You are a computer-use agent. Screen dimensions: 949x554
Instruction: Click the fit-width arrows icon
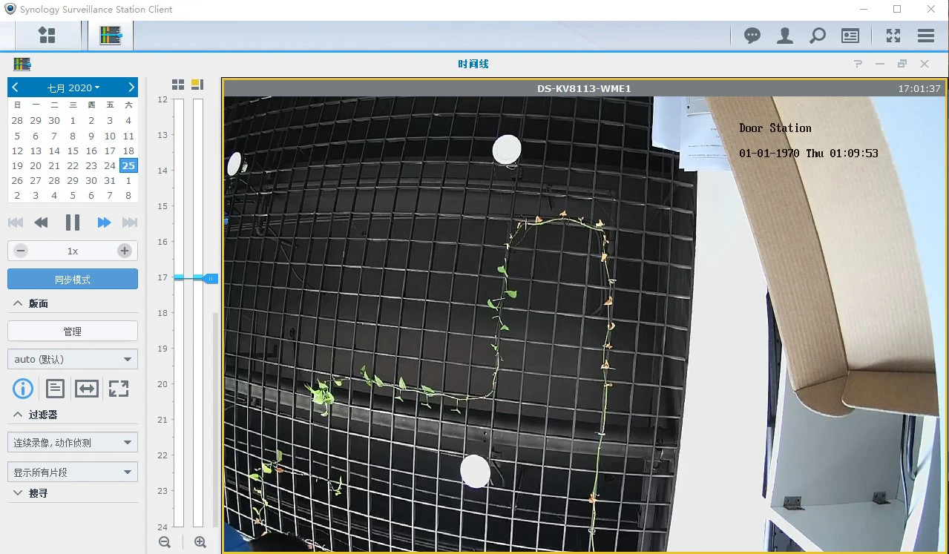(87, 388)
